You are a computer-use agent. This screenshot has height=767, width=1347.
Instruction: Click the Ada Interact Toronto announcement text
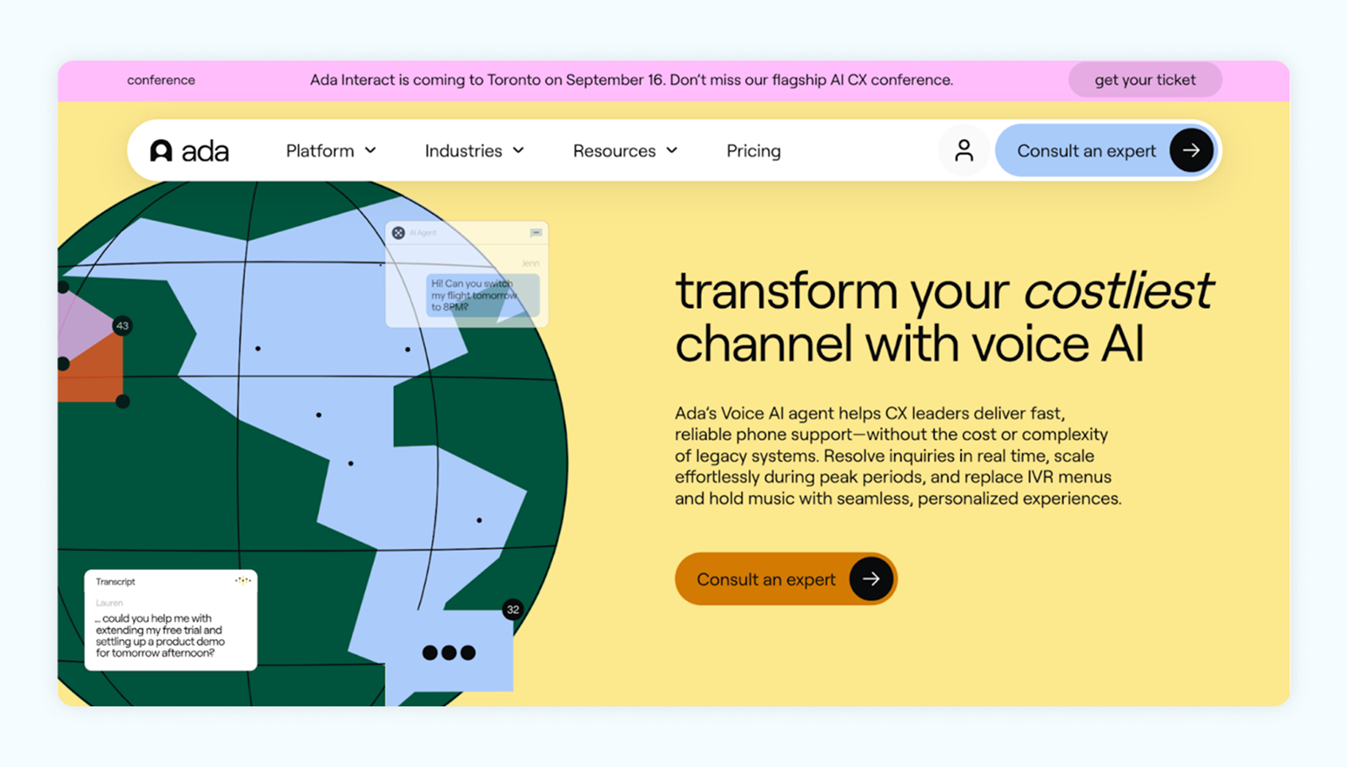point(631,80)
